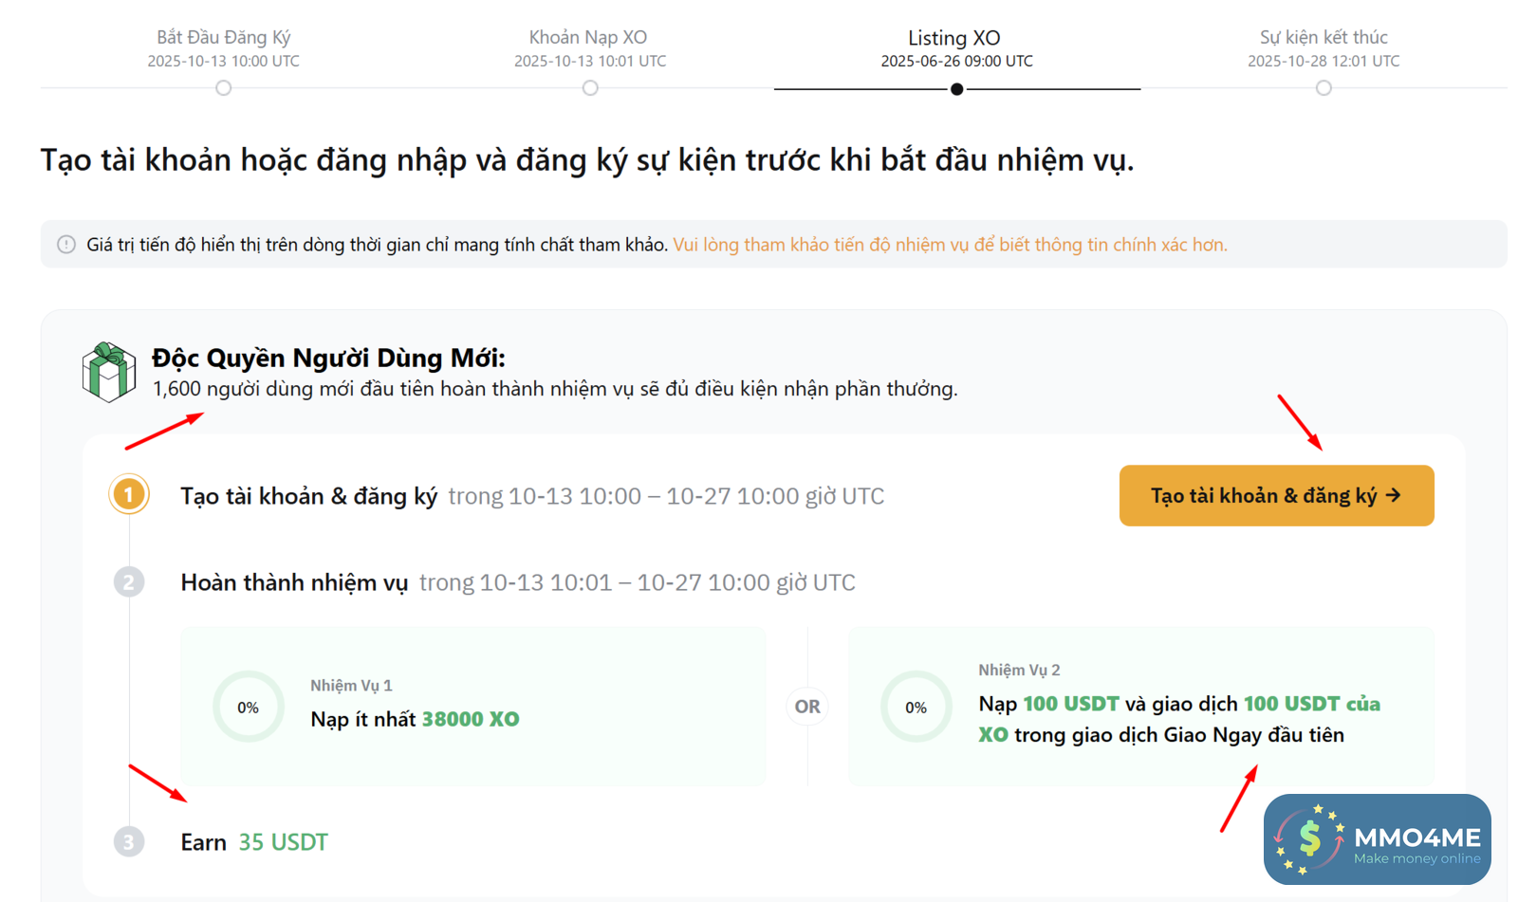The width and height of the screenshot is (1518, 902).
Task: Click the Khoản Nạp XO timeline dot
Action: coord(590,88)
